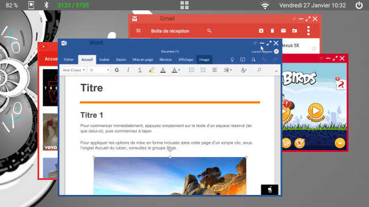Image resolution: width=369 pixels, height=207 pixels.
Task: Open the Fichier menu in Word
Action: click(x=69, y=60)
